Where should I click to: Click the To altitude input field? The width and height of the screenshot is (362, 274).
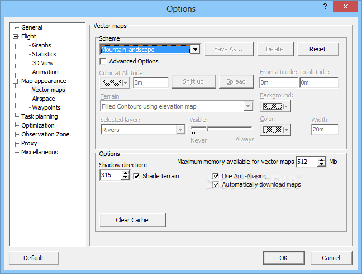tap(319, 82)
